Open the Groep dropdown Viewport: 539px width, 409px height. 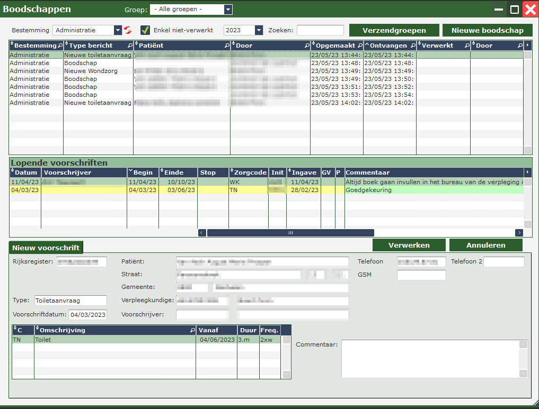227,10
